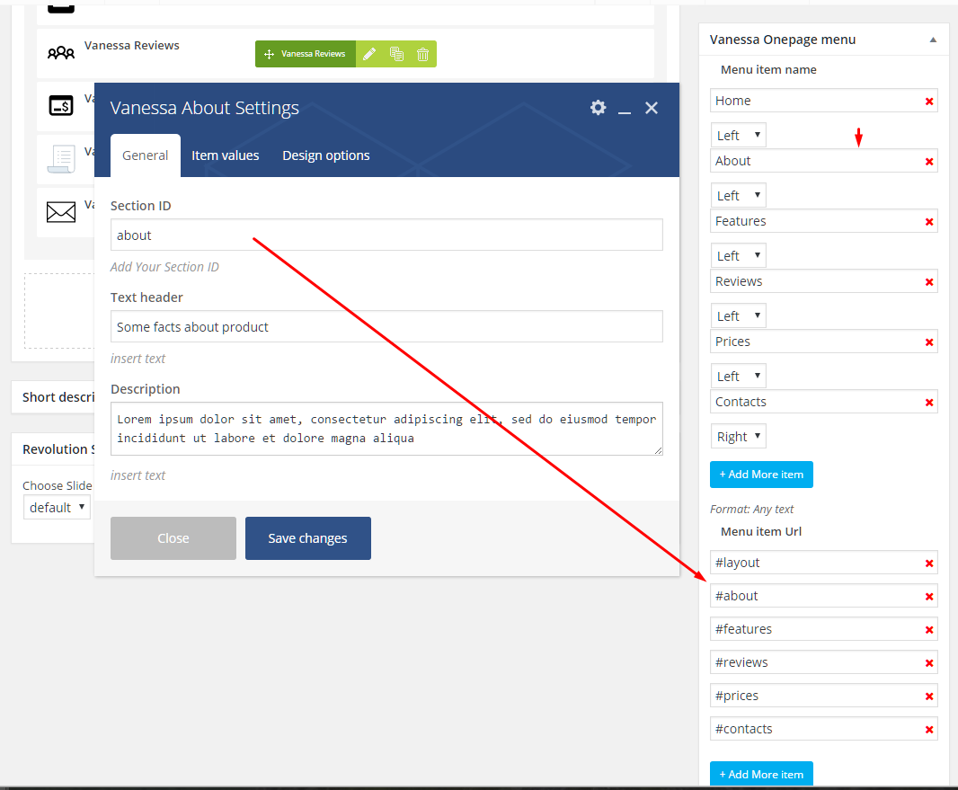Click the Section ID input field
The width and height of the screenshot is (958, 790).
(x=386, y=235)
